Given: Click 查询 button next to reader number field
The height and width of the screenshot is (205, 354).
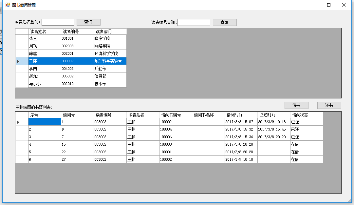Looking at the screenshot, I should click(x=225, y=22).
